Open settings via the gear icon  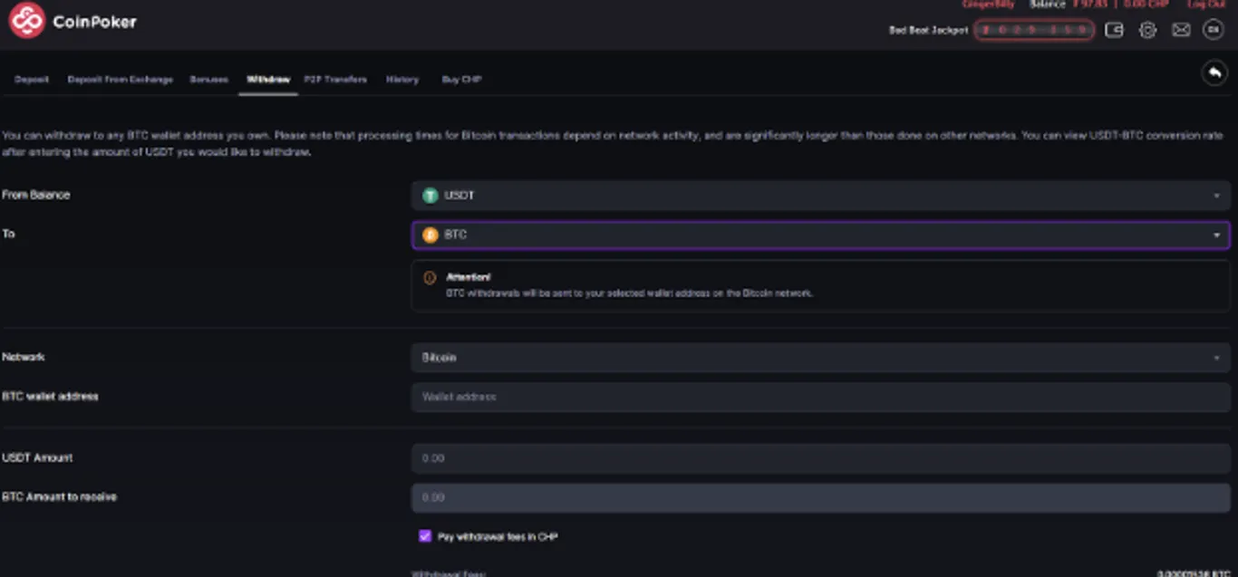1147,30
